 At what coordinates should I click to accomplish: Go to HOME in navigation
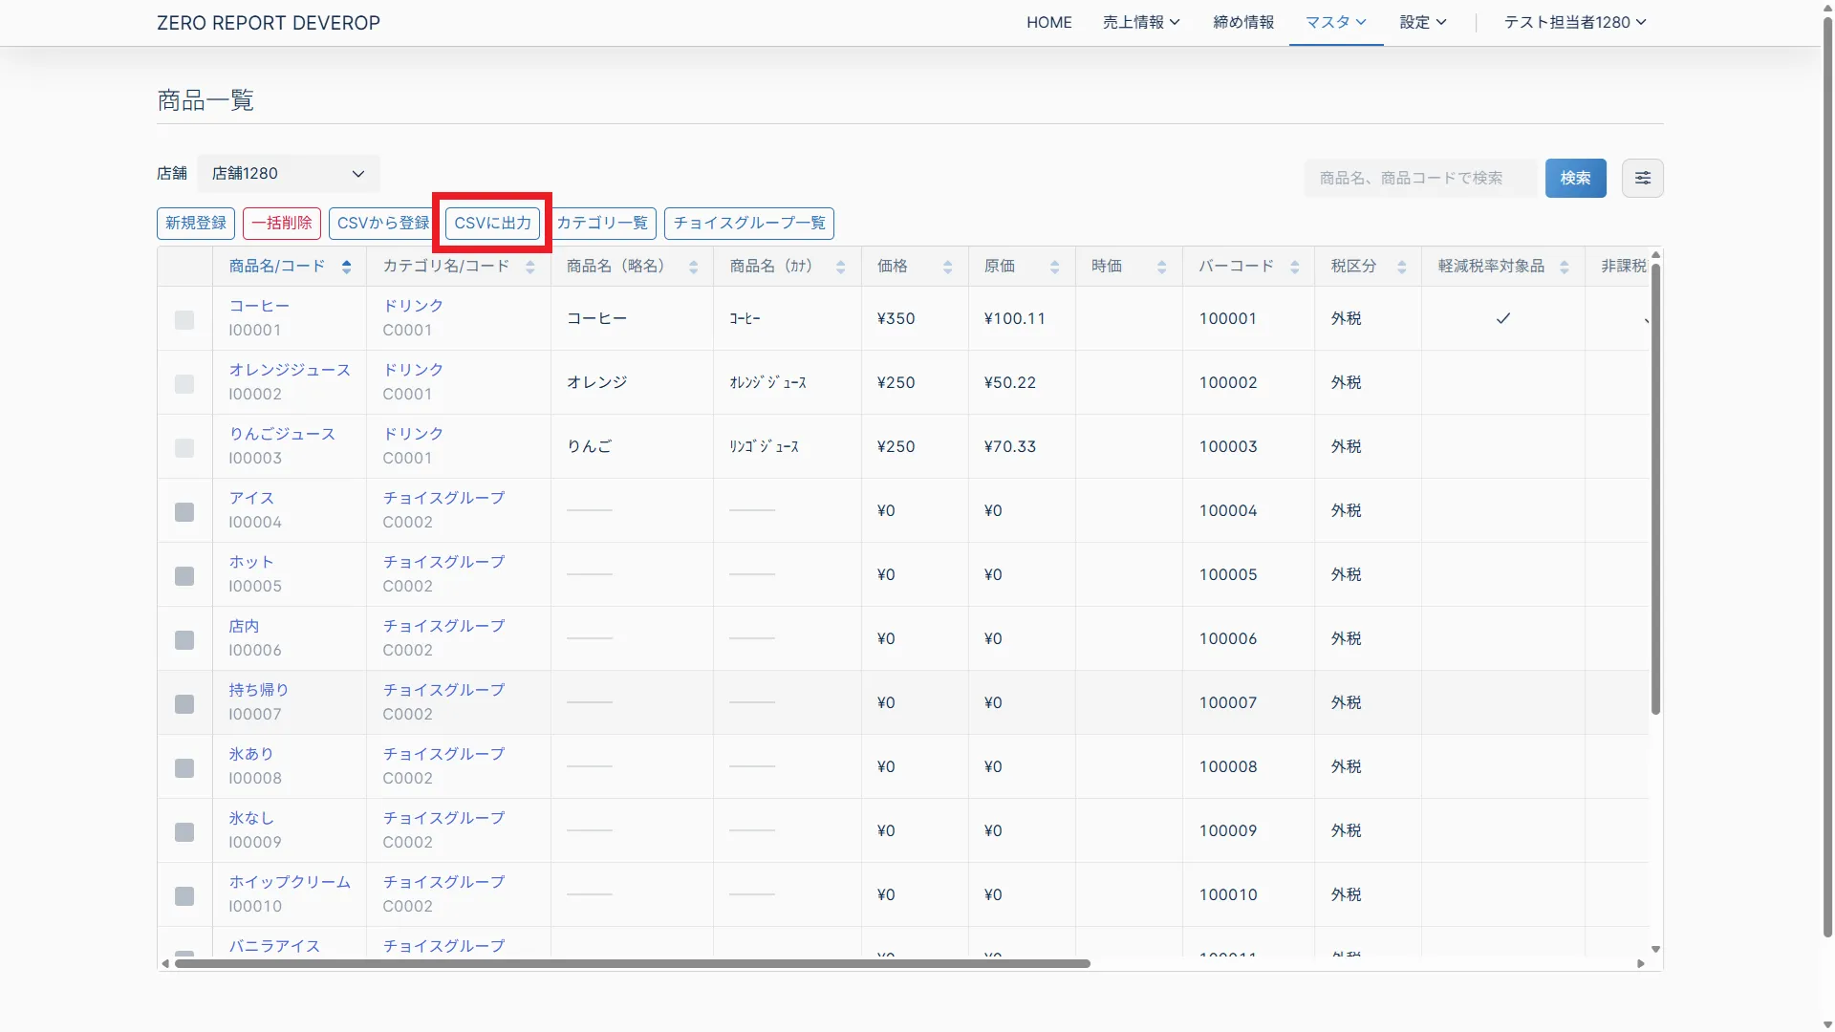(x=1048, y=22)
